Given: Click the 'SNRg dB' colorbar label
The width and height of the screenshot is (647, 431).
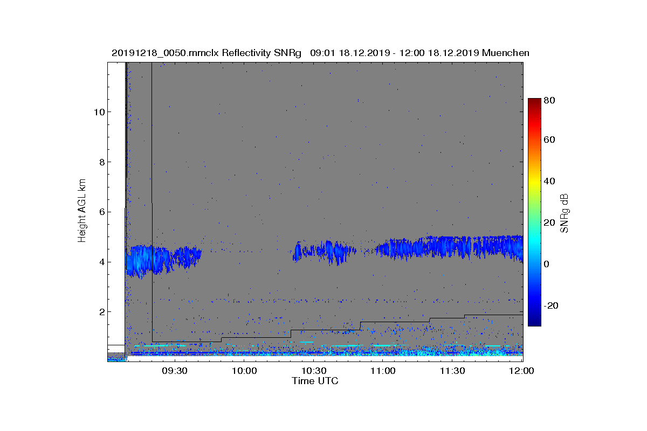Looking at the screenshot, I should tap(565, 213).
